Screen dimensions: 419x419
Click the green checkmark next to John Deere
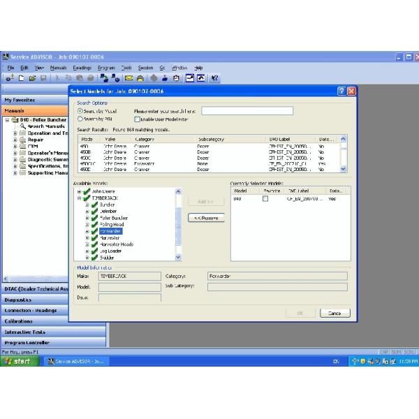click(87, 191)
